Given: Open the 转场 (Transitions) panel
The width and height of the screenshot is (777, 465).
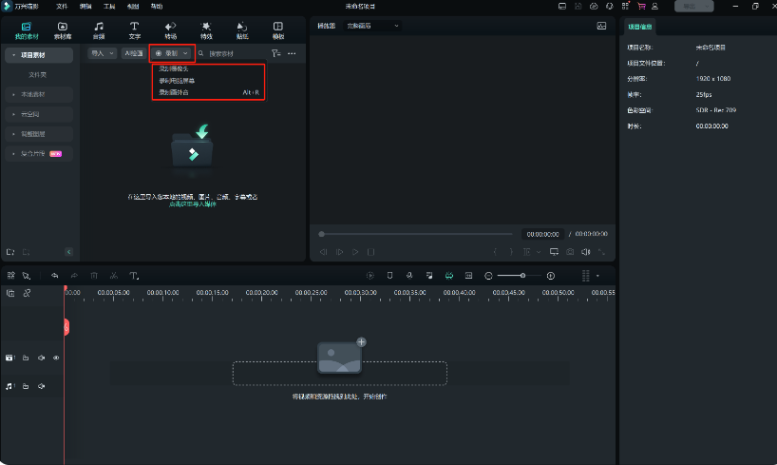Looking at the screenshot, I should (170, 29).
